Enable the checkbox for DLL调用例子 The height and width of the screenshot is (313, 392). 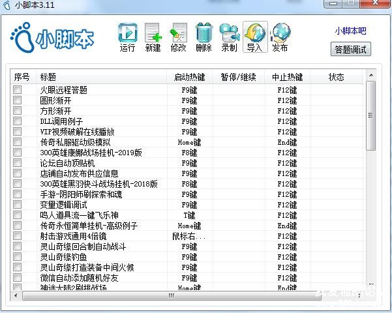(x=18, y=121)
